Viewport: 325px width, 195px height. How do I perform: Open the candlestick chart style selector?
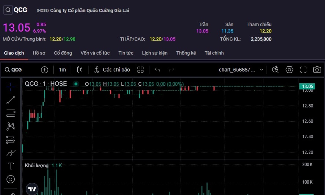pos(80,70)
